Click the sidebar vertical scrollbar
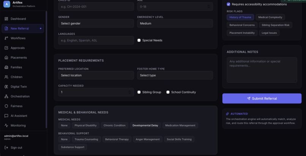The height and width of the screenshot is (156, 306). (46, 69)
